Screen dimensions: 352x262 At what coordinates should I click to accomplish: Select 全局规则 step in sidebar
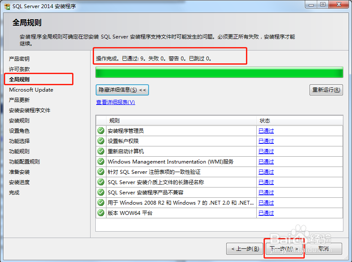click(19, 80)
